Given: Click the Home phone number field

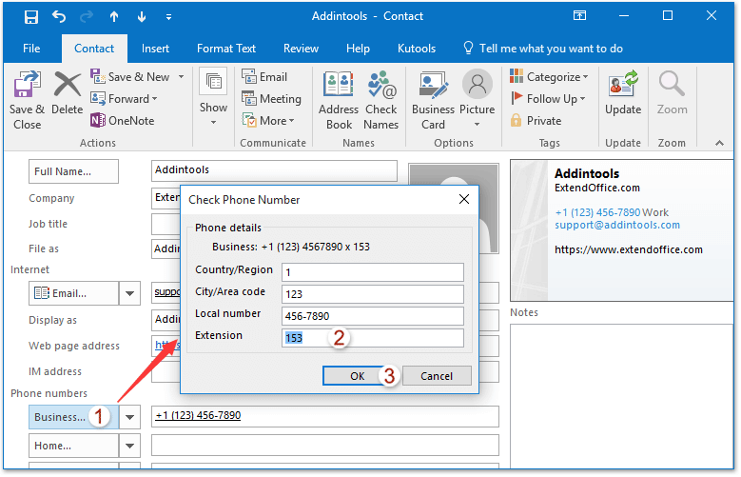Looking at the screenshot, I should (325, 446).
